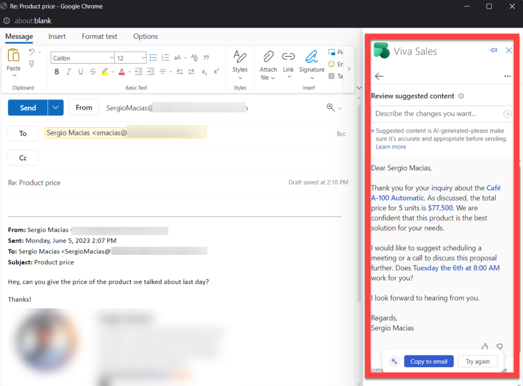
Task: Apply subscript formatting
Action: pyautogui.click(x=204, y=71)
